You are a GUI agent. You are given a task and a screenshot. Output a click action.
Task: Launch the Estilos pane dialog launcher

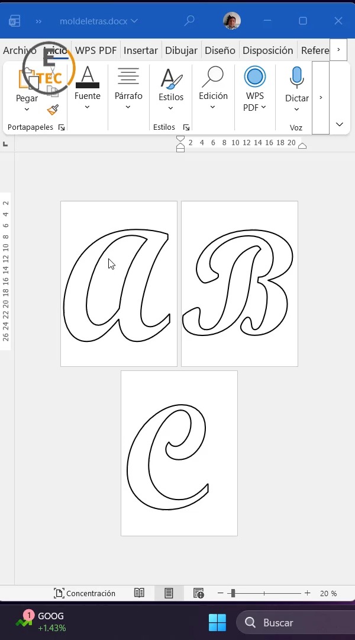click(186, 127)
